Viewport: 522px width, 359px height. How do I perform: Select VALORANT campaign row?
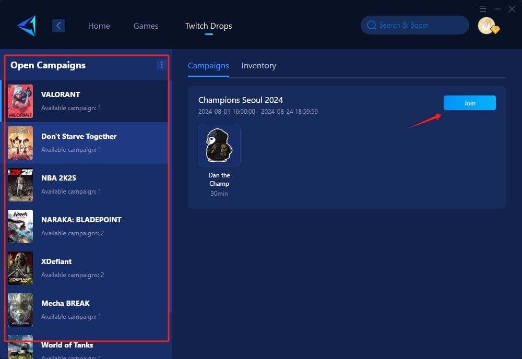pyautogui.click(x=84, y=101)
